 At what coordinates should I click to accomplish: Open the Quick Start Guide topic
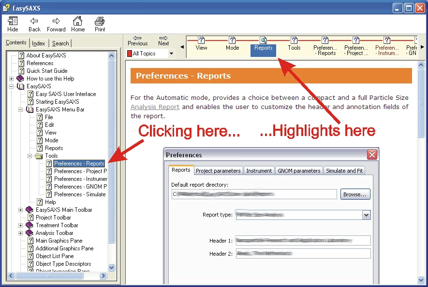coord(47,71)
